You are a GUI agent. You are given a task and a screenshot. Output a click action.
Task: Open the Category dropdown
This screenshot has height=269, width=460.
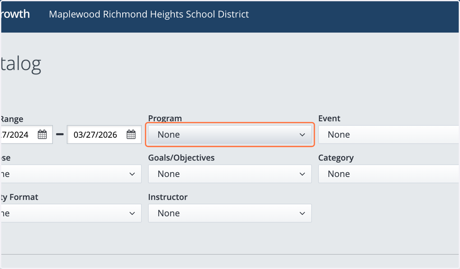(389, 174)
